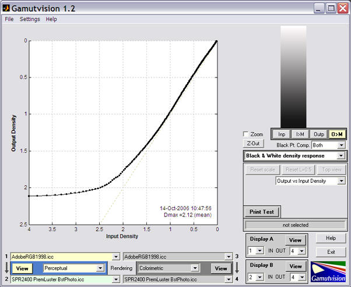
Task: Click the Exit button
Action: 331,252
